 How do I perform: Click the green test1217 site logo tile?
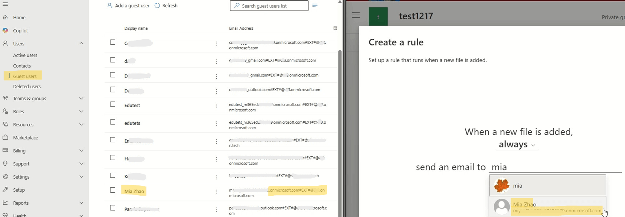378,17
